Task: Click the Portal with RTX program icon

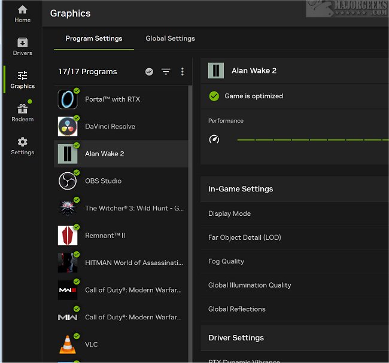Action: pyautogui.click(x=68, y=99)
